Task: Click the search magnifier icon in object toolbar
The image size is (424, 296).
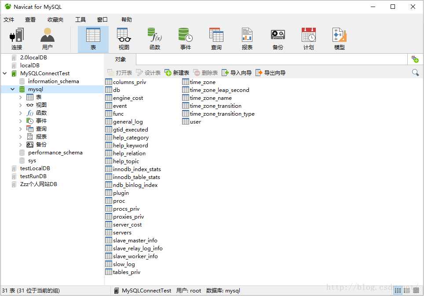Action: [415, 73]
